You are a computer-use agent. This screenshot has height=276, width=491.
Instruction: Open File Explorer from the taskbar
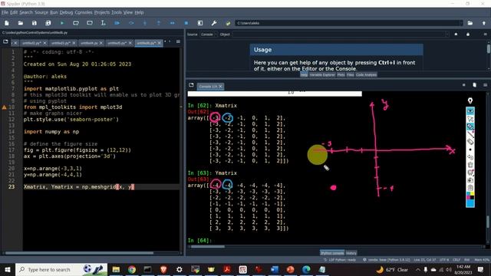116,269
